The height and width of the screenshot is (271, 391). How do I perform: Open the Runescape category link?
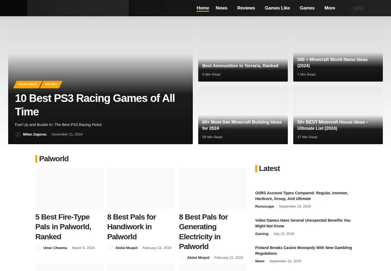coord(264,207)
